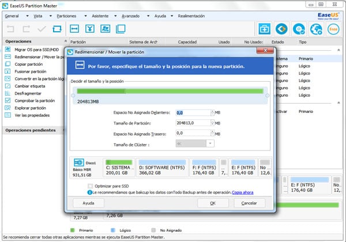
Task: Adjust the Delantero field spinner arrows
Action: point(212,112)
